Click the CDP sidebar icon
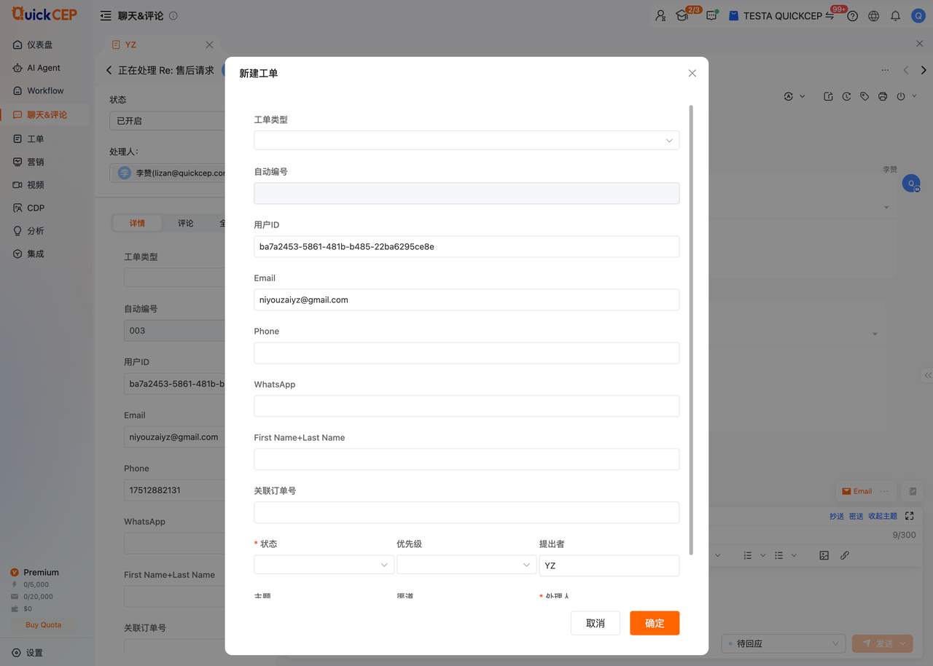 (x=17, y=208)
